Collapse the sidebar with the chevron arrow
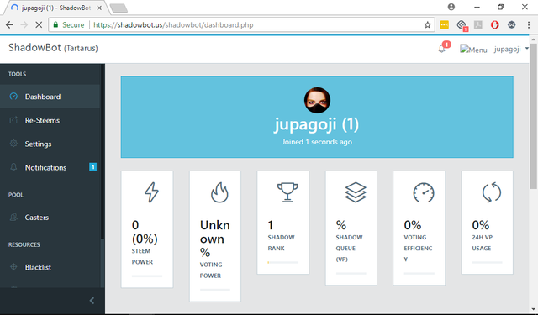The width and height of the screenshot is (538, 315). click(x=92, y=301)
